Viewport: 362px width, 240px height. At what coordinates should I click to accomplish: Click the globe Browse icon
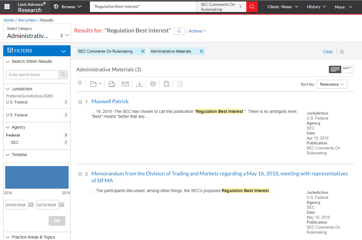point(56,7)
